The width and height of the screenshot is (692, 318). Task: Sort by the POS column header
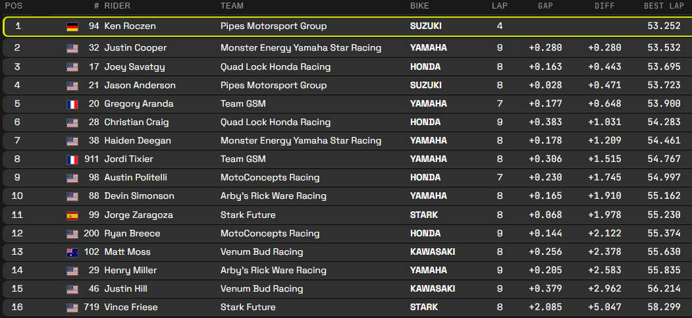[14, 6]
